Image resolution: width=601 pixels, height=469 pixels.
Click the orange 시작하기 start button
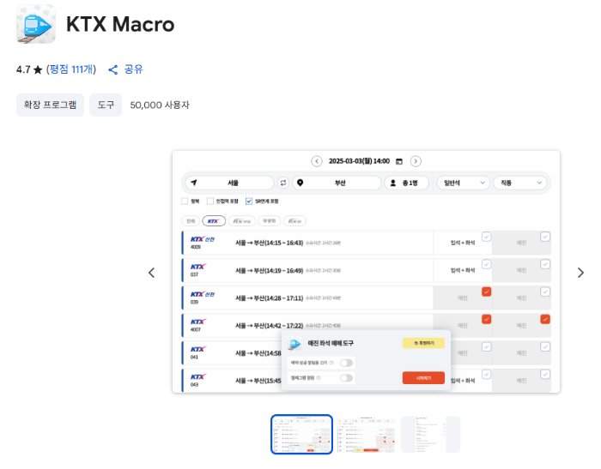tap(423, 378)
